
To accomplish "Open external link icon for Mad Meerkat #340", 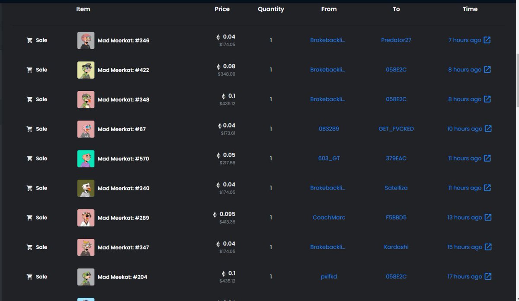I will pos(487,188).
